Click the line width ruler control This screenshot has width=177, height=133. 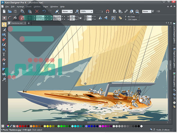point(99,11)
